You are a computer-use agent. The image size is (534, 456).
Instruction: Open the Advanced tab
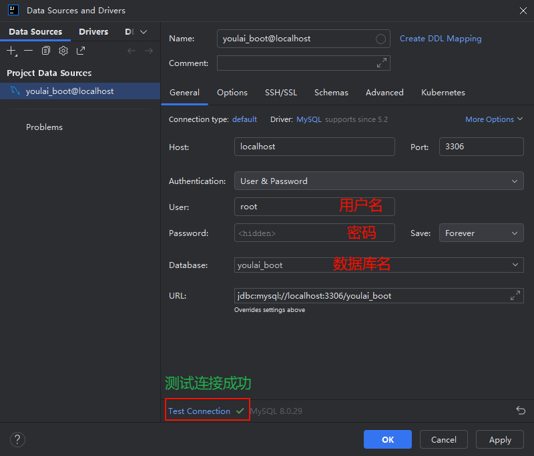384,93
